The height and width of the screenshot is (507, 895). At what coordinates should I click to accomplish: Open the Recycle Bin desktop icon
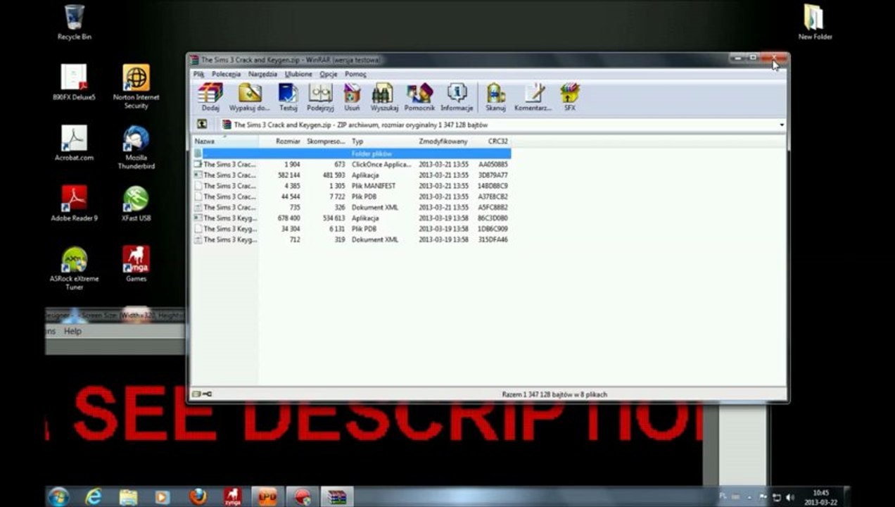(75, 22)
